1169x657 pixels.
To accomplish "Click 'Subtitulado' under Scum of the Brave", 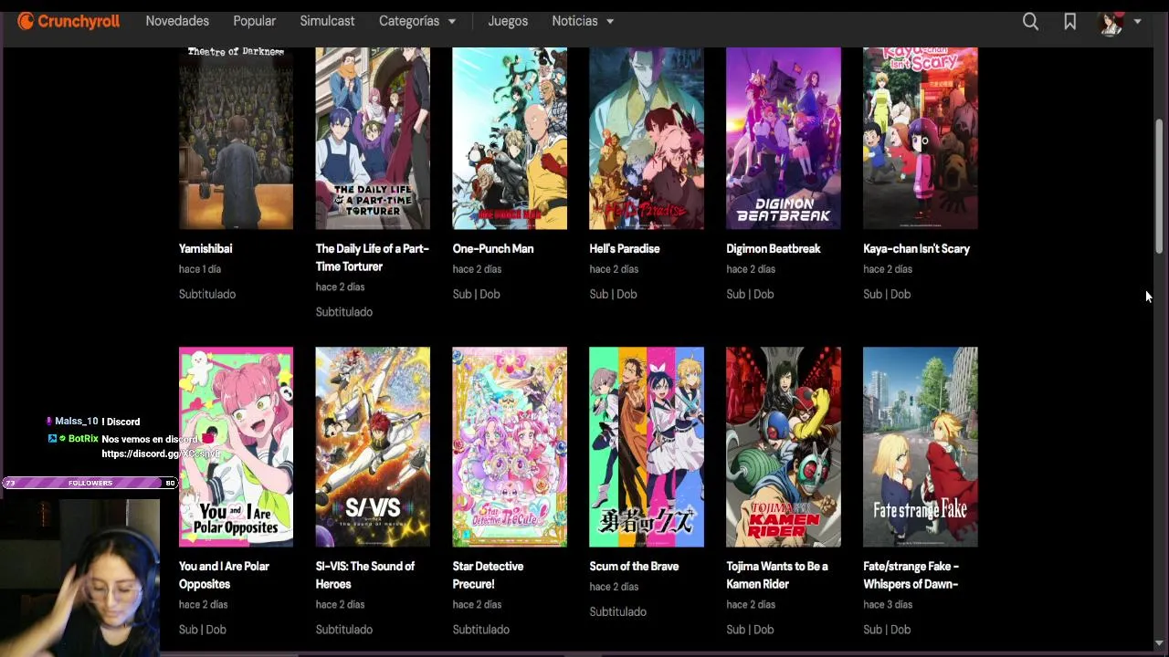I will (618, 611).
